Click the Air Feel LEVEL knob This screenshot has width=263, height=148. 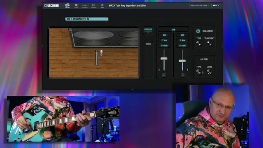[x=209, y=72]
